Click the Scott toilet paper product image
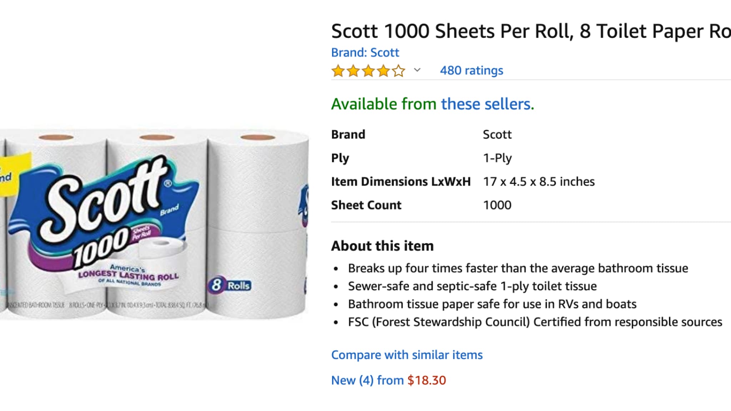731x411 pixels. coord(154,224)
